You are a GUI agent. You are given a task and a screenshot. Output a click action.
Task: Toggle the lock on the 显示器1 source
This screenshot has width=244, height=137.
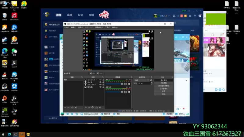103,87
